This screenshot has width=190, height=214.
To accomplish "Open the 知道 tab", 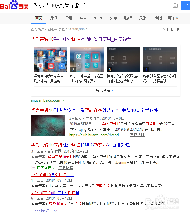I will coord(98,18).
